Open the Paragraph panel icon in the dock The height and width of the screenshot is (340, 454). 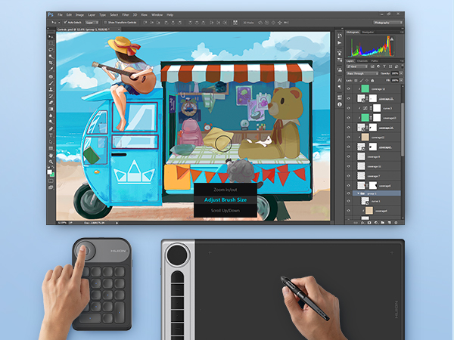[x=340, y=87]
